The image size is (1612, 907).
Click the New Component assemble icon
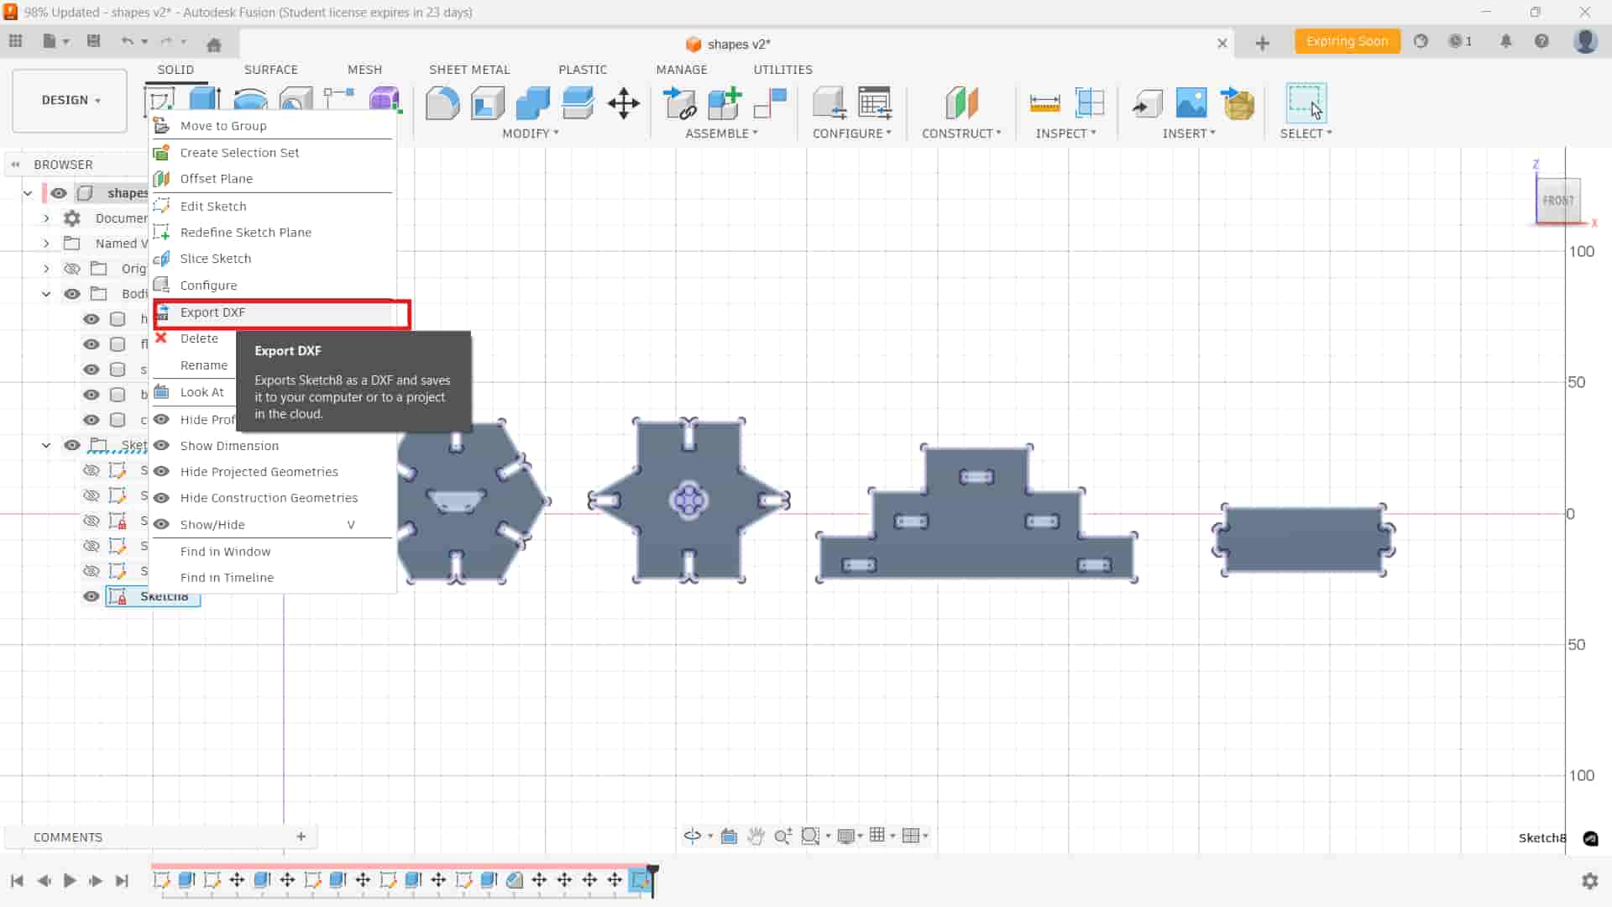[x=725, y=104]
